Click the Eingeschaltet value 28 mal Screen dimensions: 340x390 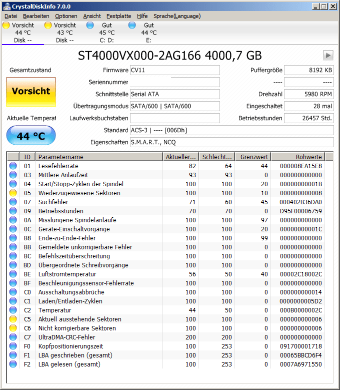(x=308, y=106)
